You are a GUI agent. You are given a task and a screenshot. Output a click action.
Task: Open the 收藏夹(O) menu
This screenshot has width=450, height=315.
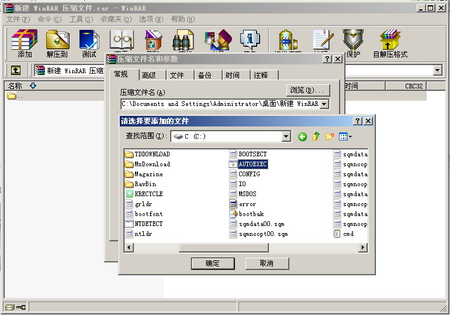pyautogui.click(x=116, y=19)
